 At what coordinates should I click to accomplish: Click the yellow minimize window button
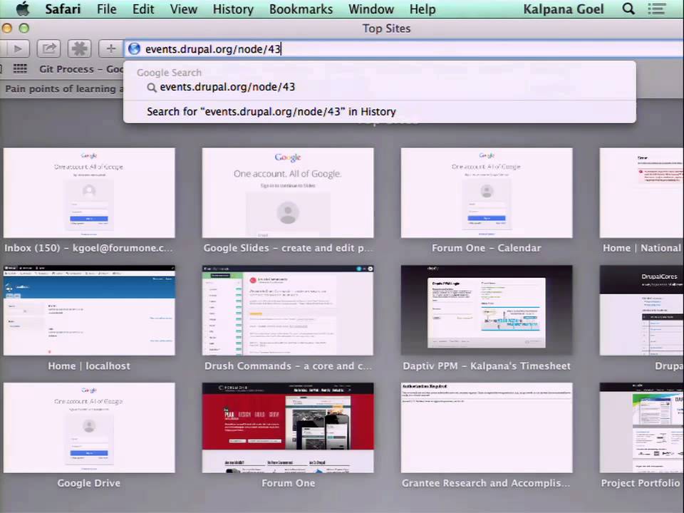[x=6, y=28]
